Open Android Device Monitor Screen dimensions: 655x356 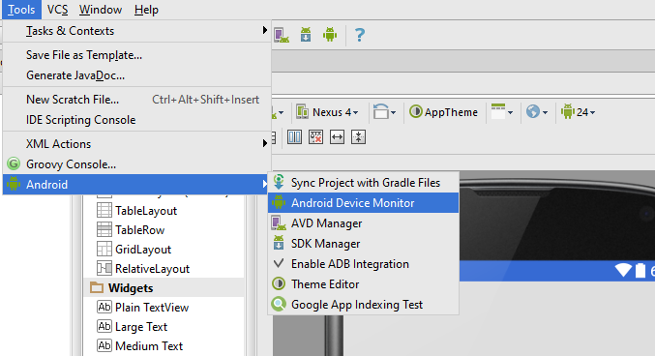tap(364, 202)
